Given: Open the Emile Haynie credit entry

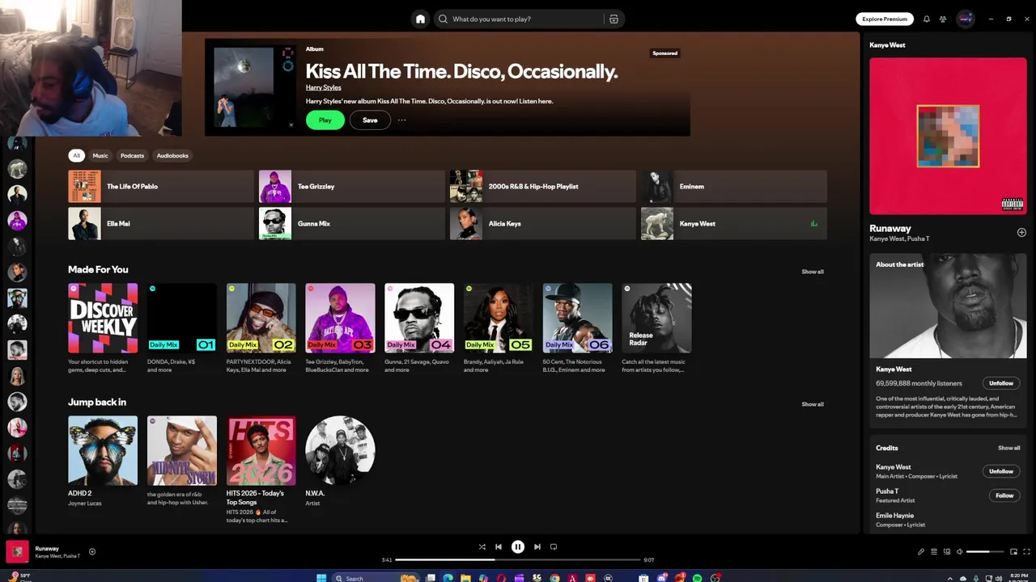Looking at the screenshot, I should tap(895, 516).
